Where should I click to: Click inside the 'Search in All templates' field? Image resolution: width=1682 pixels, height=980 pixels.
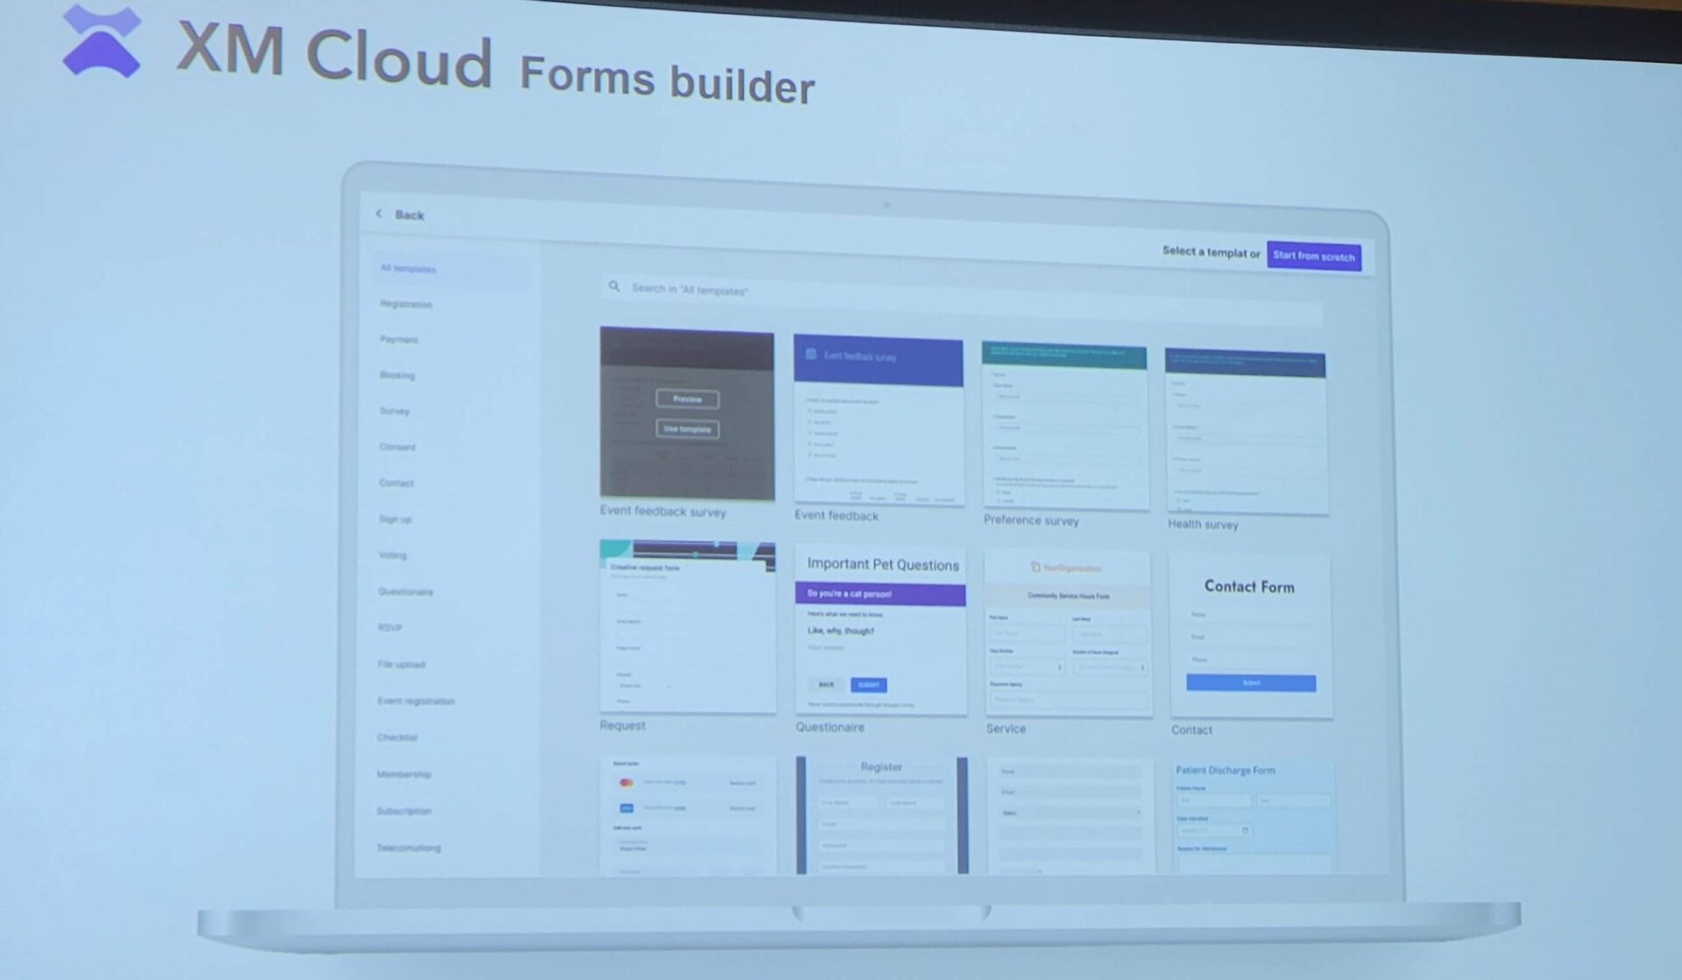pyautogui.click(x=788, y=288)
